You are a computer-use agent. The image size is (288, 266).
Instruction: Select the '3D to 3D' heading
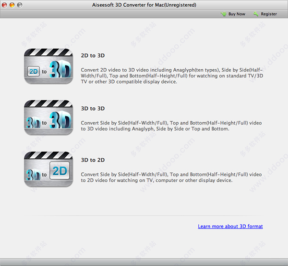coord(93,108)
